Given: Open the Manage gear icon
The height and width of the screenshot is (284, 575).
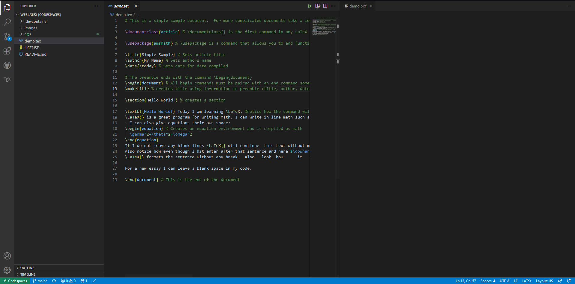Looking at the screenshot, I should pyautogui.click(x=7, y=270).
